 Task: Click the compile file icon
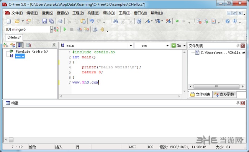click(x=79, y=29)
